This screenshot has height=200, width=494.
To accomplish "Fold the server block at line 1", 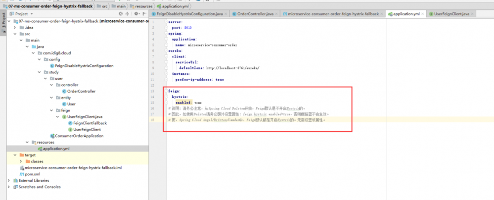I will tap(166, 22).
